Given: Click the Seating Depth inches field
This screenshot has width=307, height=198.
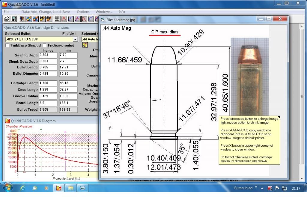Looking at the screenshot, I should 48,55.
